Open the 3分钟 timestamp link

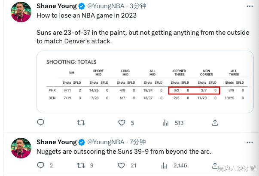138,6
